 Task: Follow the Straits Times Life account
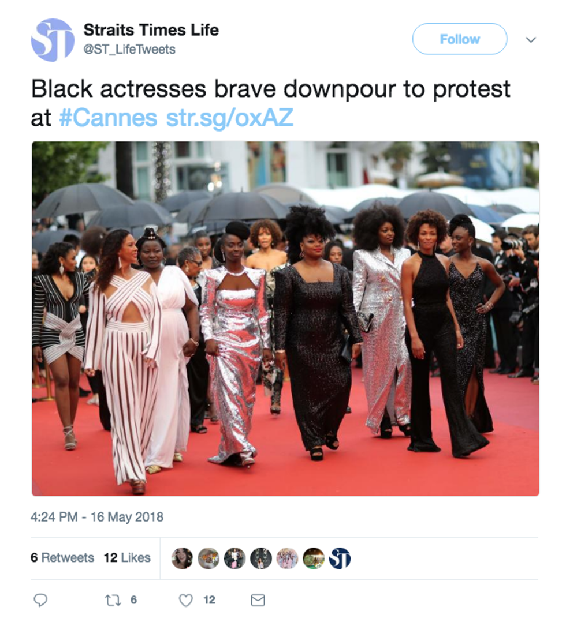click(460, 39)
